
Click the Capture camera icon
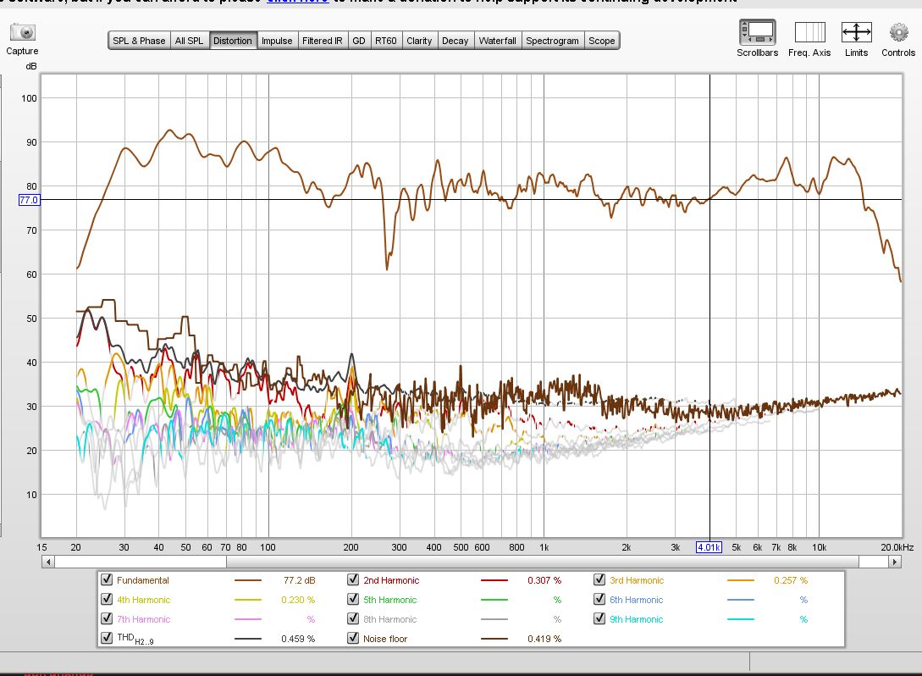point(23,32)
